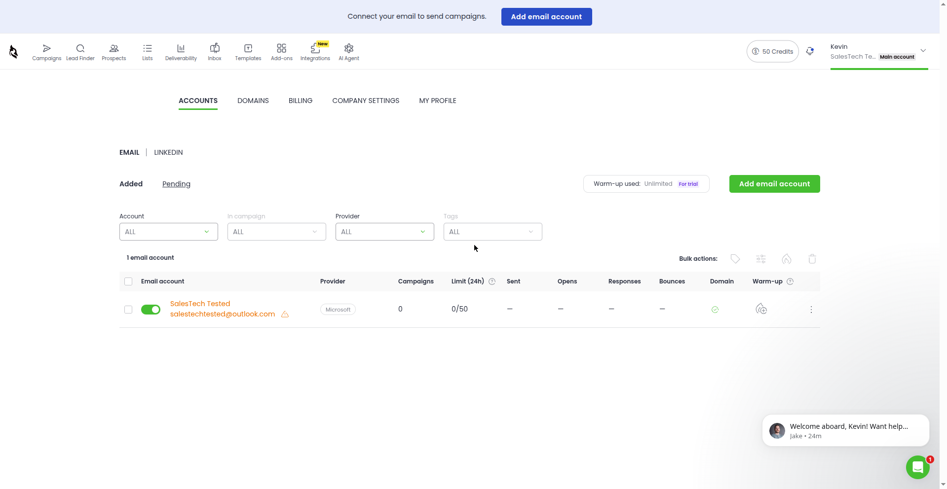Click the green Add email account button

click(775, 184)
